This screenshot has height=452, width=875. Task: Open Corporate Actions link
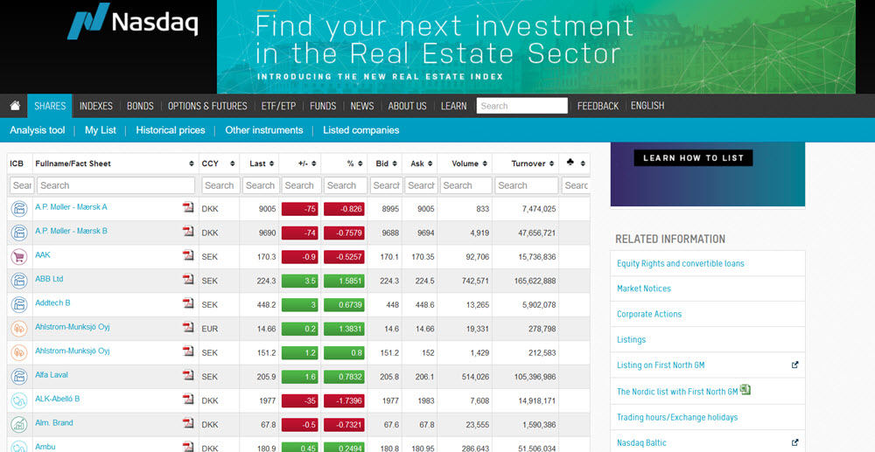(x=649, y=315)
